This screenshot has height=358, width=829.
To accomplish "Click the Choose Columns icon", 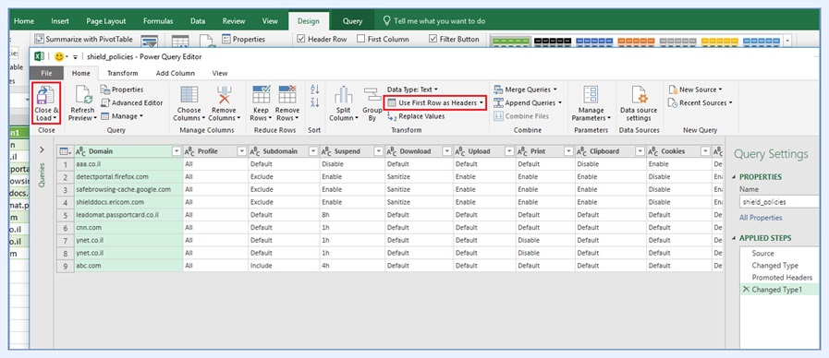I will point(189,95).
